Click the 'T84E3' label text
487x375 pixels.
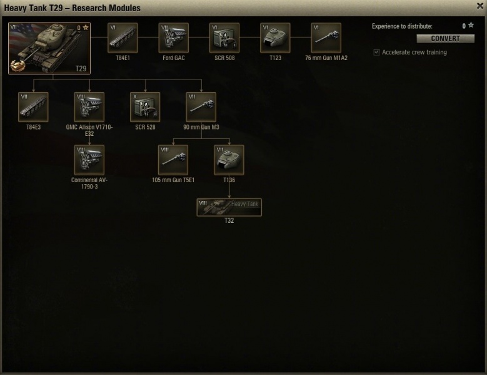[x=33, y=127]
